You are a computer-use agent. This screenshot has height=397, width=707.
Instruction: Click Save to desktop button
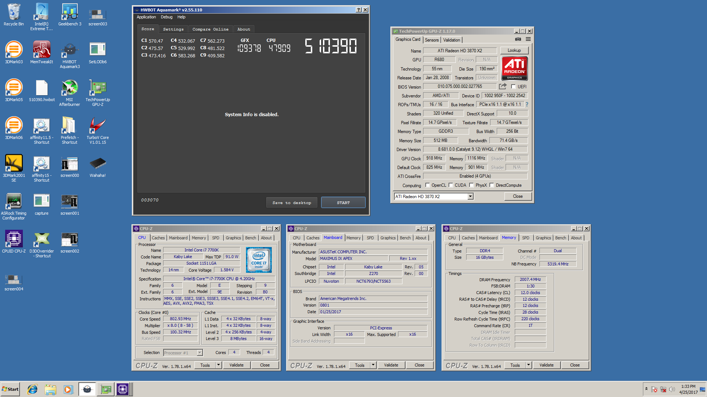coord(292,203)
